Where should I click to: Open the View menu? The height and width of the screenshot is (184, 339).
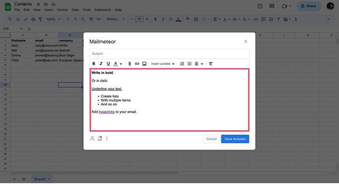(37, 10)
